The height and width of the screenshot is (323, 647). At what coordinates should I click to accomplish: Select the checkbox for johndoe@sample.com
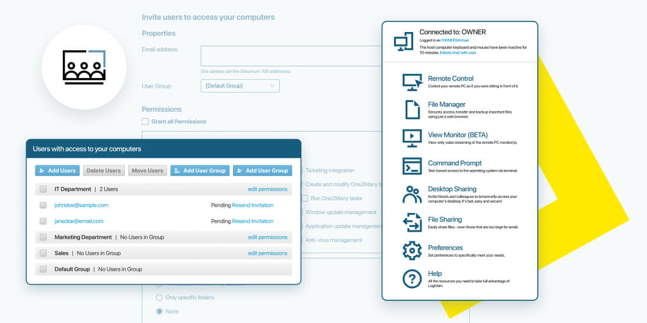(43, 205)
